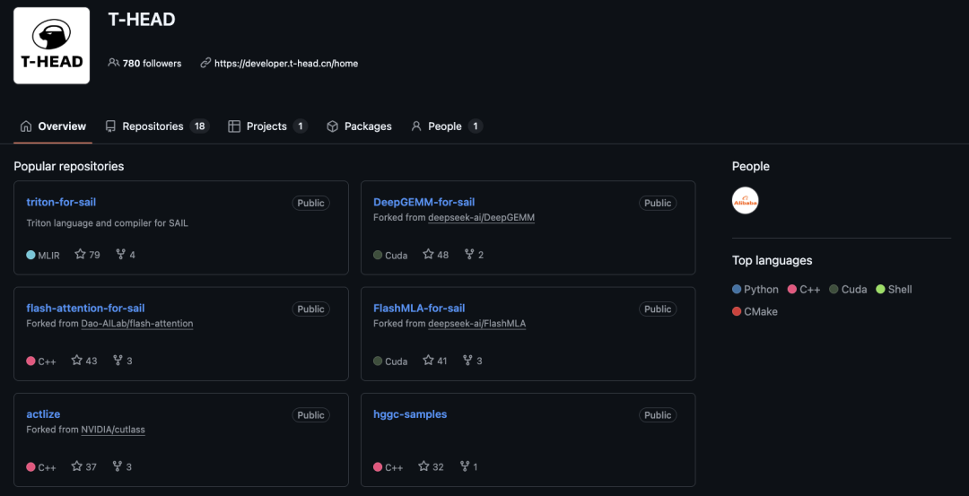
Task: Click the cube icon in Packages tab
Action: [x=333, y=126]
